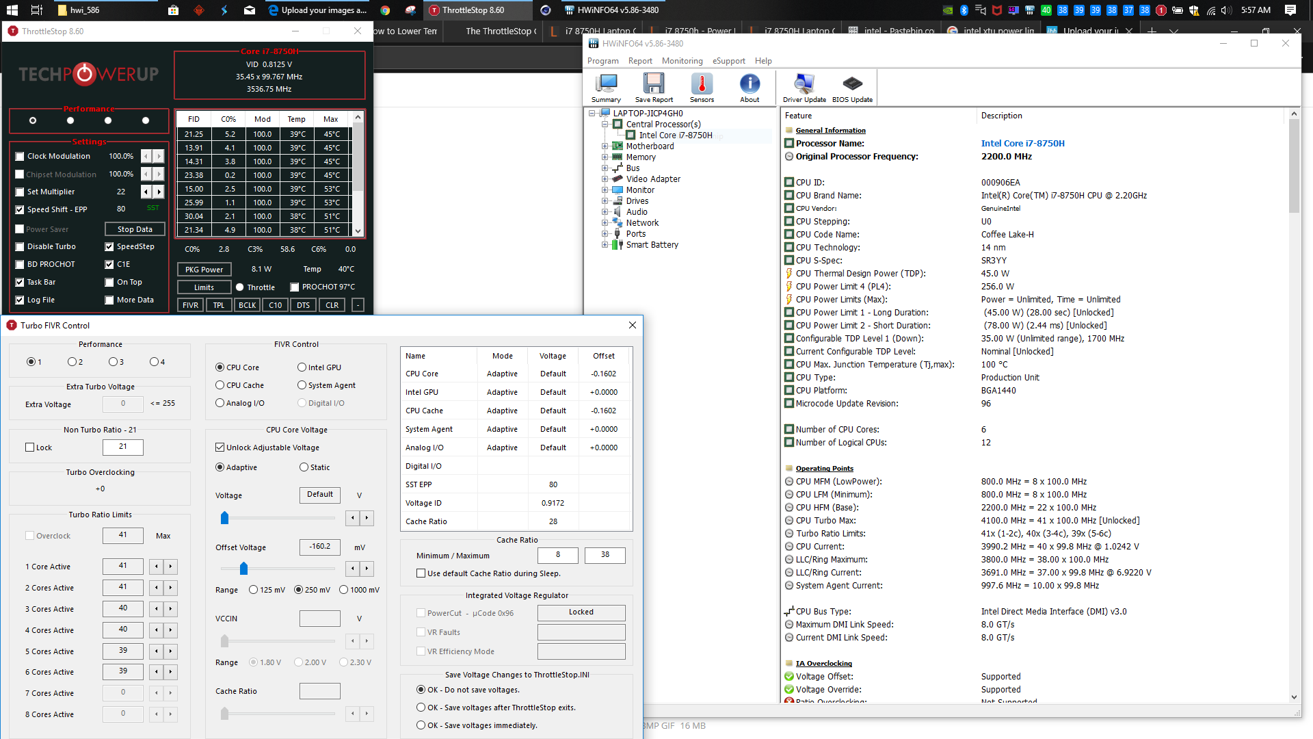Open the Monitoring menu
This screenshot has height=739, width=1313.
682,61
